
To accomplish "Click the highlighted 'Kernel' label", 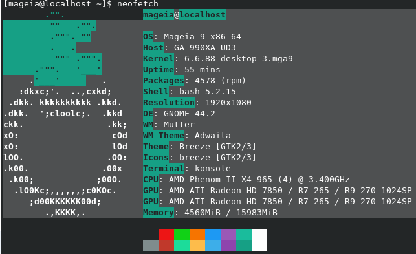I will (x=159, y=59).
